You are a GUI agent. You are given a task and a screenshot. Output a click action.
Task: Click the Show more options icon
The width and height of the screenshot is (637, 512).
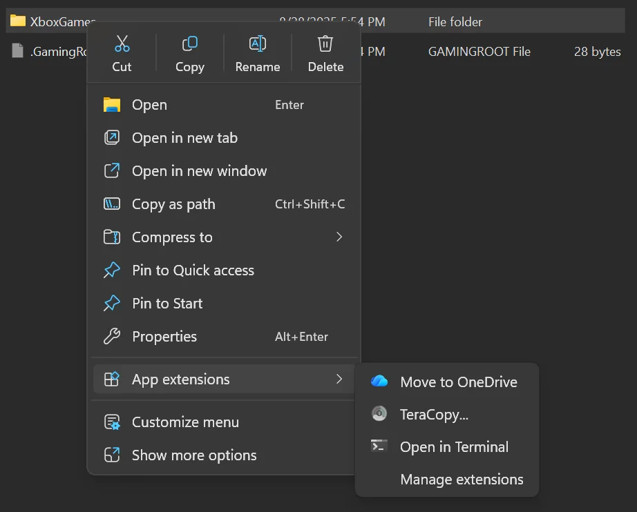112,455
